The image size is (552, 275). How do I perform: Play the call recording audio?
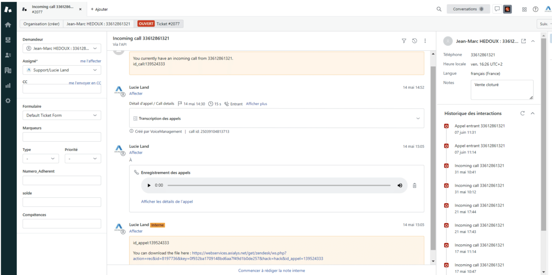(x=149, y=185)
